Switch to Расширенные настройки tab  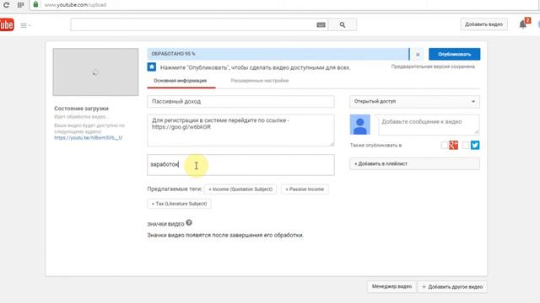point(260,81)
